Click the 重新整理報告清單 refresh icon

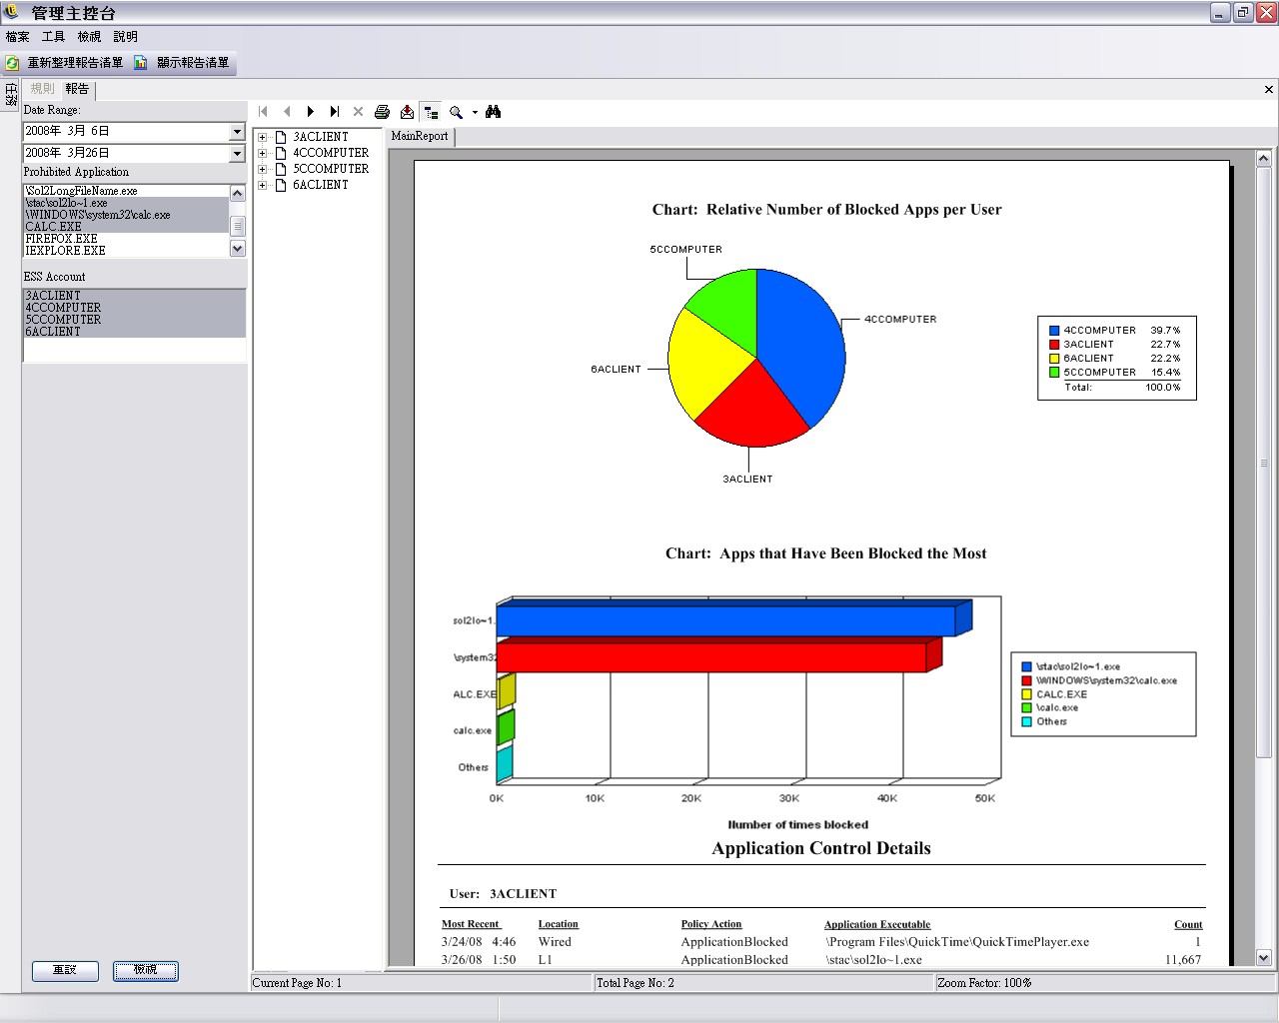(x=12, y=63)
